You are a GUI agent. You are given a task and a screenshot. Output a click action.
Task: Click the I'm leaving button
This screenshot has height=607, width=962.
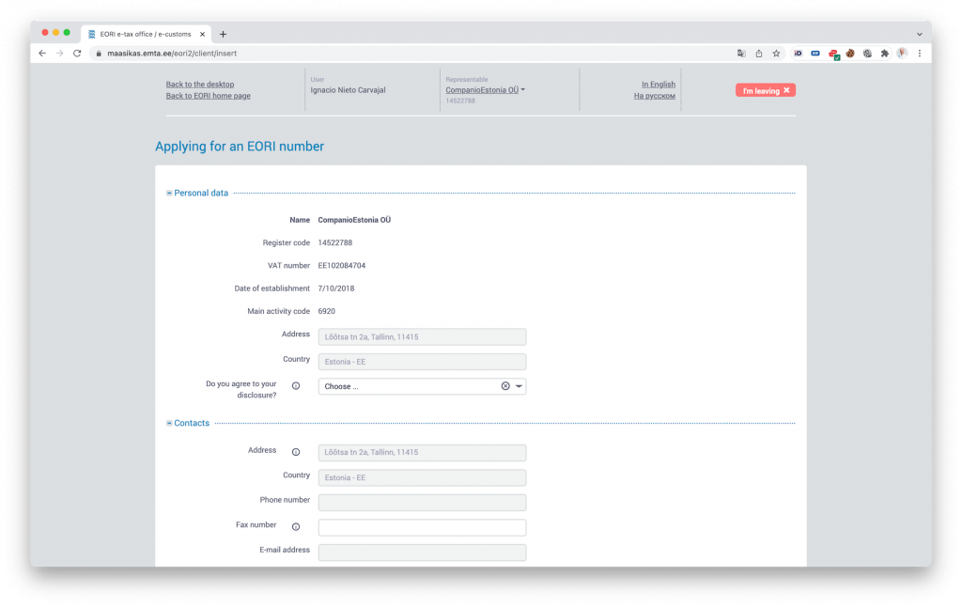click(765, 90)
